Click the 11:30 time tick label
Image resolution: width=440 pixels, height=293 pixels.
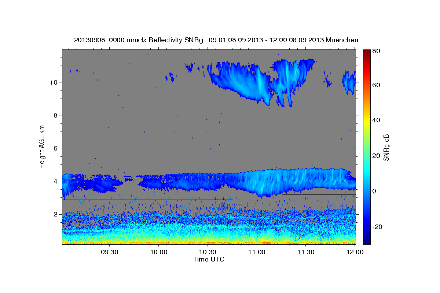tap(305, 252)
